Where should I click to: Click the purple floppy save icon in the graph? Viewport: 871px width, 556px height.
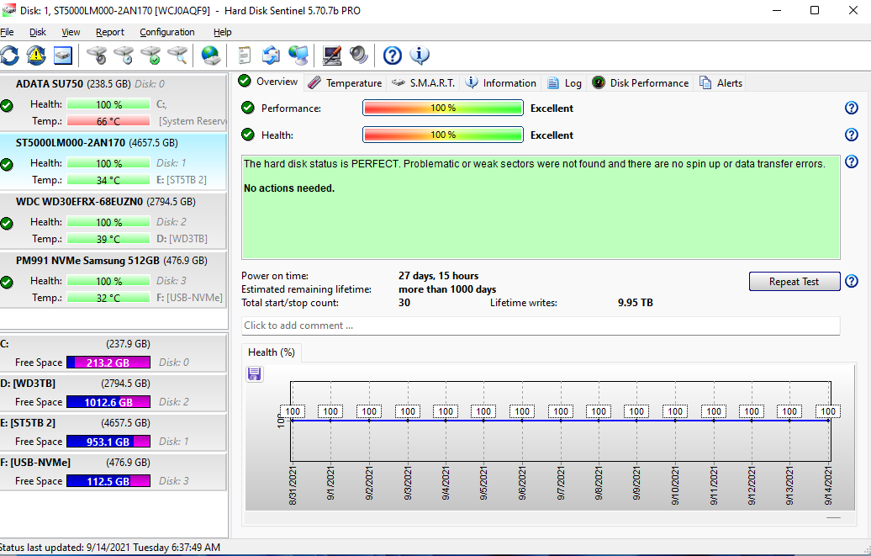point(255,373)
